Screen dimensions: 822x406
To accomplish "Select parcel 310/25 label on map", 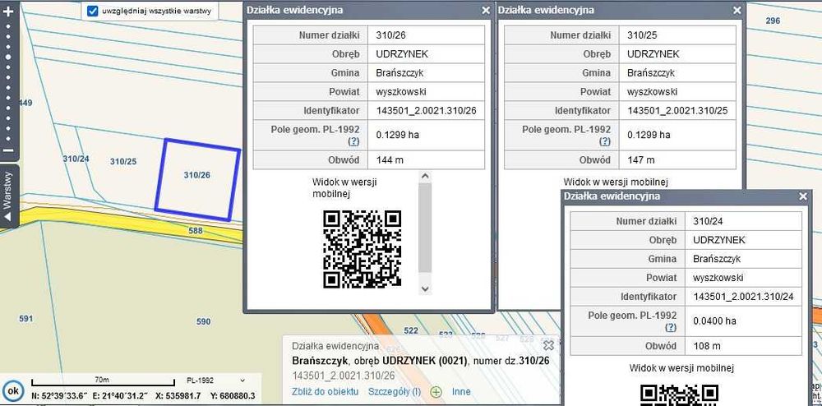I will click(x=123, y=162).
